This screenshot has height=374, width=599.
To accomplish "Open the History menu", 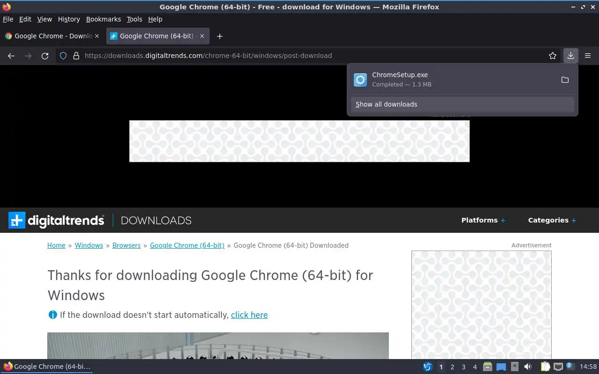I will pos(69,19).
